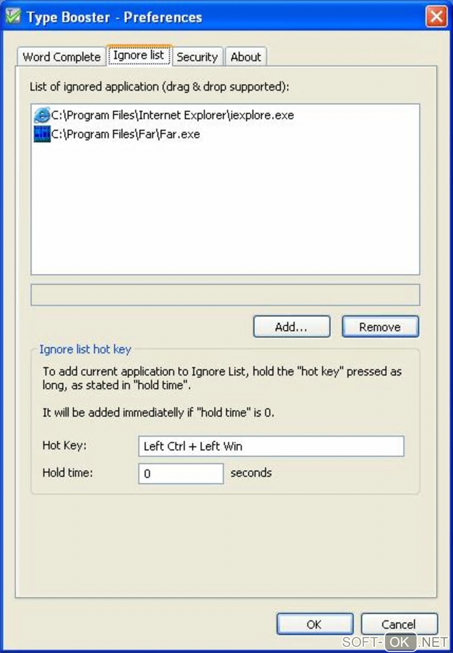
Task: Select the iexplore.exe path entry
Action: 172,115
